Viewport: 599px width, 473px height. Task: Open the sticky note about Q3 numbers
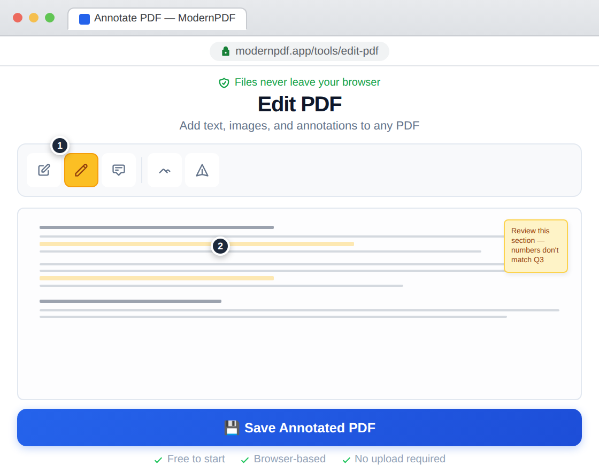click(535, 246)
